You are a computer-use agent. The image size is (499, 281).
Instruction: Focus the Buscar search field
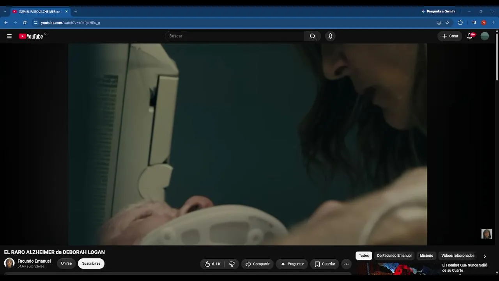coord(235,36)
